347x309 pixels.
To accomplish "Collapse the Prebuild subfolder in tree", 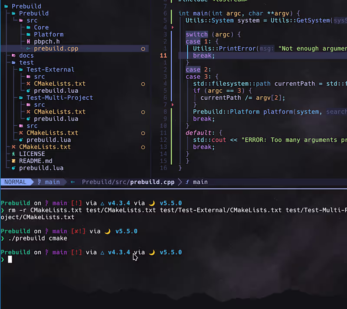I will pos(13,13).
